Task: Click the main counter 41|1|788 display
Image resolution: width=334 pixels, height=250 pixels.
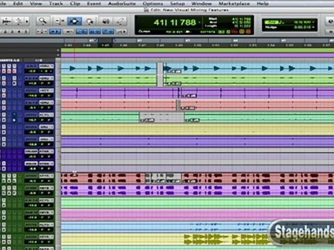Action: click(175, 22)
